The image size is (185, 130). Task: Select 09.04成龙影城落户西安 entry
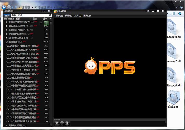pos(27,78)
